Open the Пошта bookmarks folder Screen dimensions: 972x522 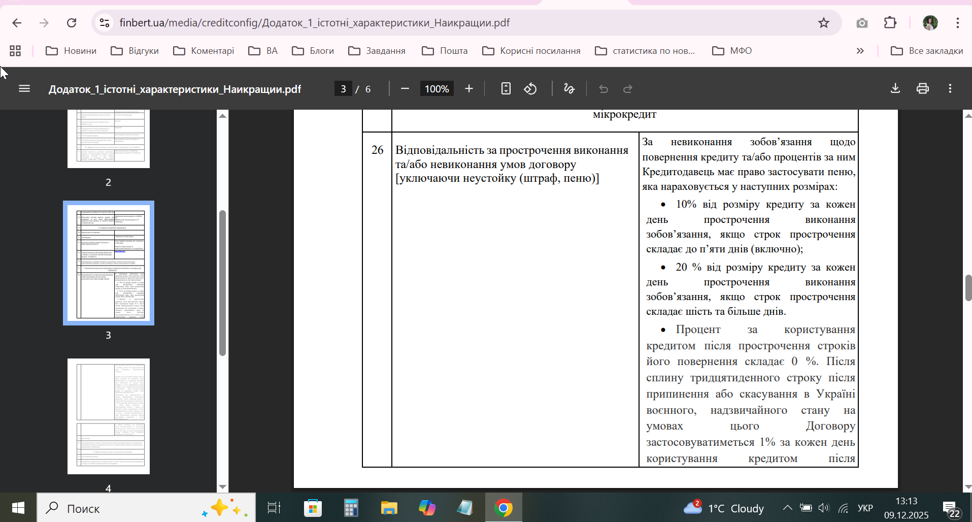coord(445,51)
